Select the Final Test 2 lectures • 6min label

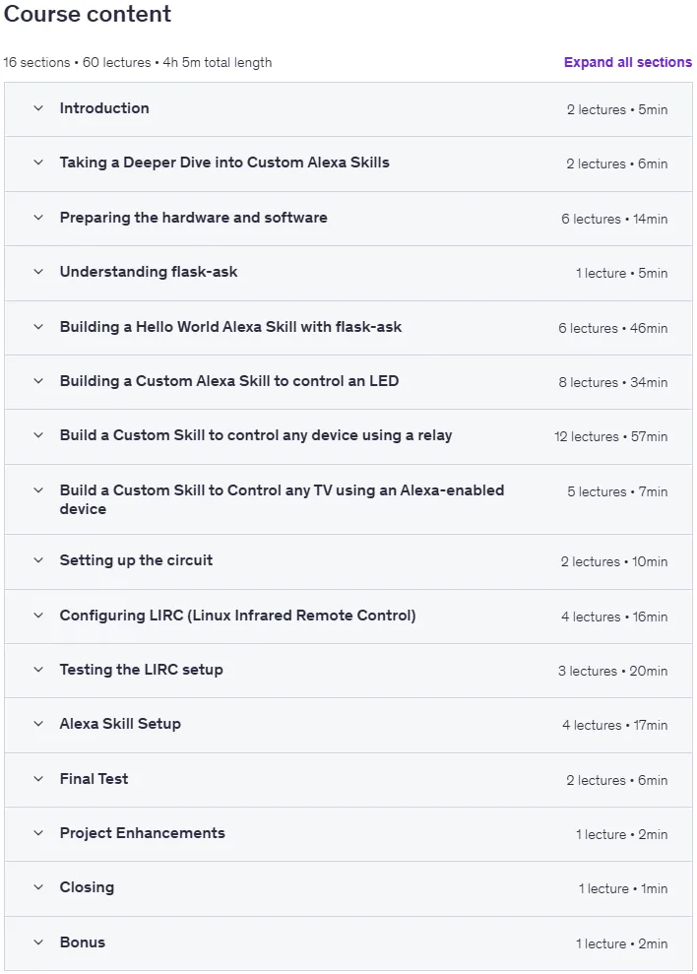617,780
